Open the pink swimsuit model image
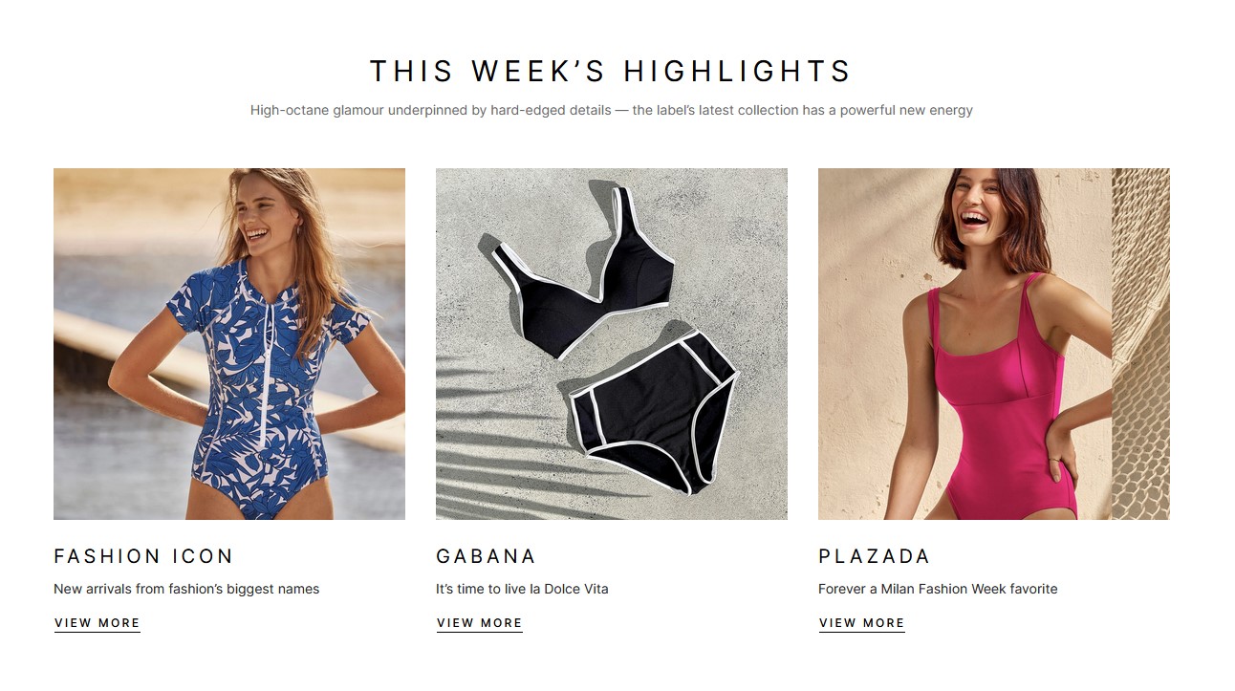1235x691 pixels. [x=994, y=344]
